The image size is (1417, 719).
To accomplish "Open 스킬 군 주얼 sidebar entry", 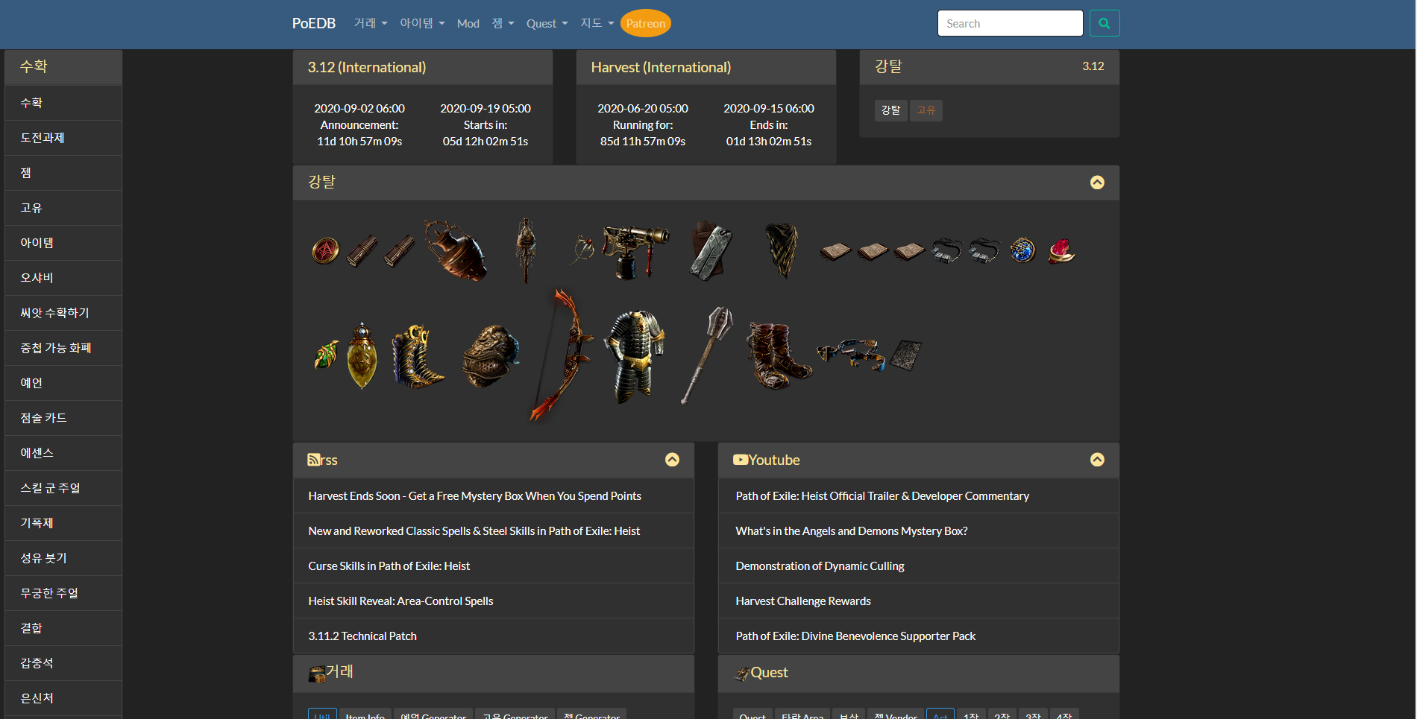I will pos(63,488).
